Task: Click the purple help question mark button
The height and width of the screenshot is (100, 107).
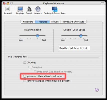Action: pos(97,90)
